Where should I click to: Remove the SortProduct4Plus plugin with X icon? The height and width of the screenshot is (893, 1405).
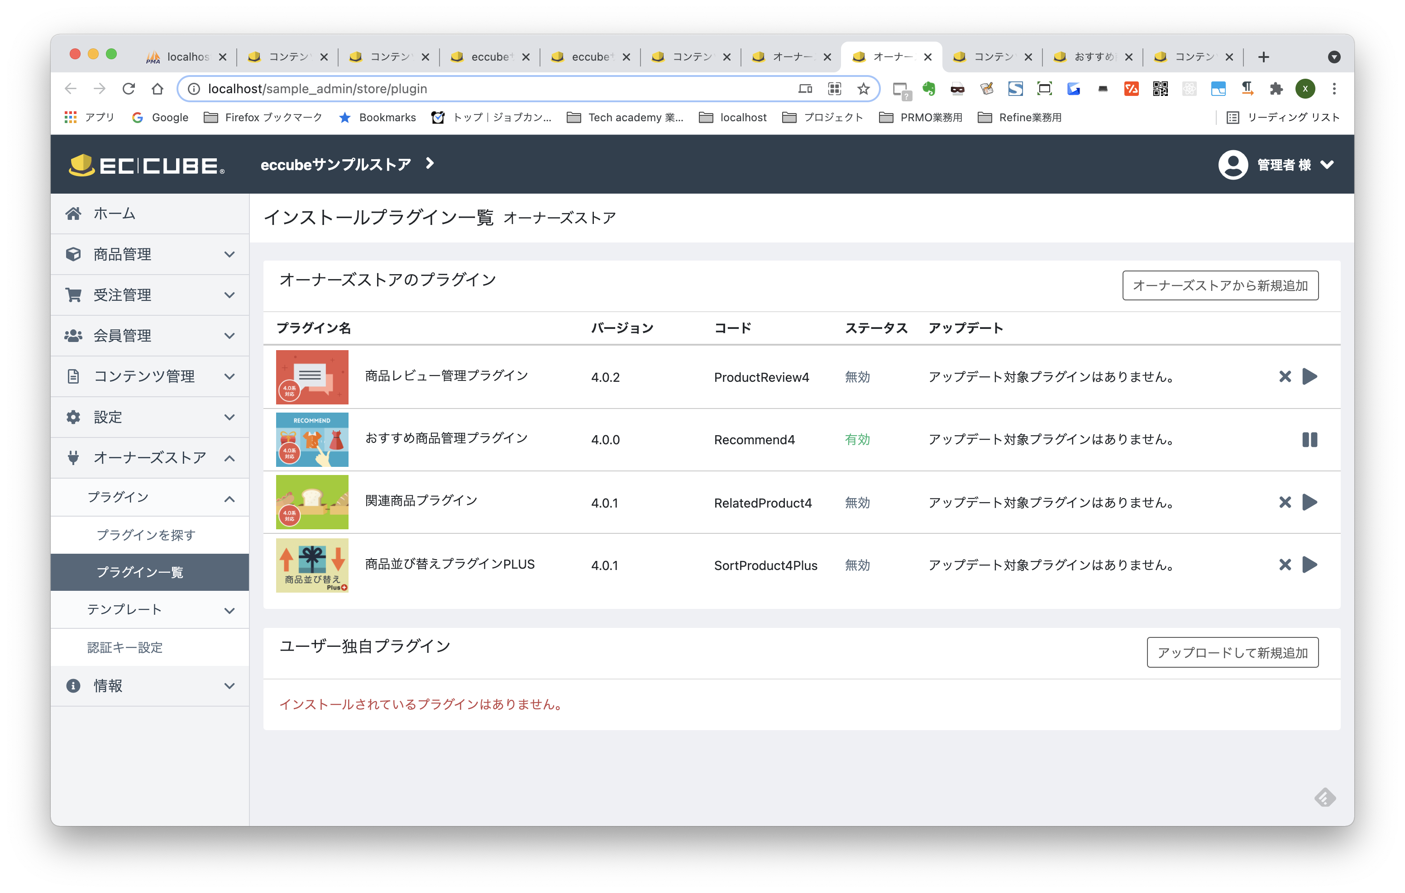tap(1285, 565)
